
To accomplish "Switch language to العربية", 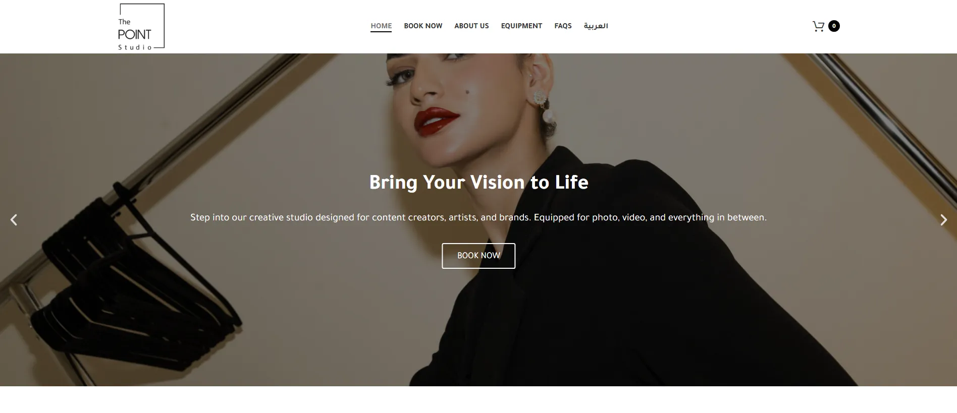I will 596,26.
